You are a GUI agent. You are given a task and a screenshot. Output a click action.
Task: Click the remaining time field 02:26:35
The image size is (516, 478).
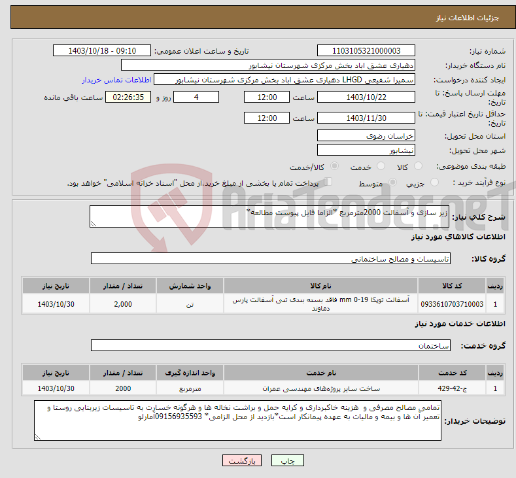click(128, 97)
